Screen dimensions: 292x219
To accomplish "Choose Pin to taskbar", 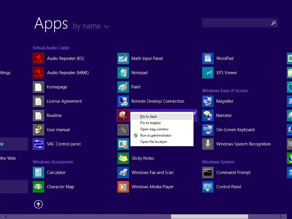I will click(162, 123).
